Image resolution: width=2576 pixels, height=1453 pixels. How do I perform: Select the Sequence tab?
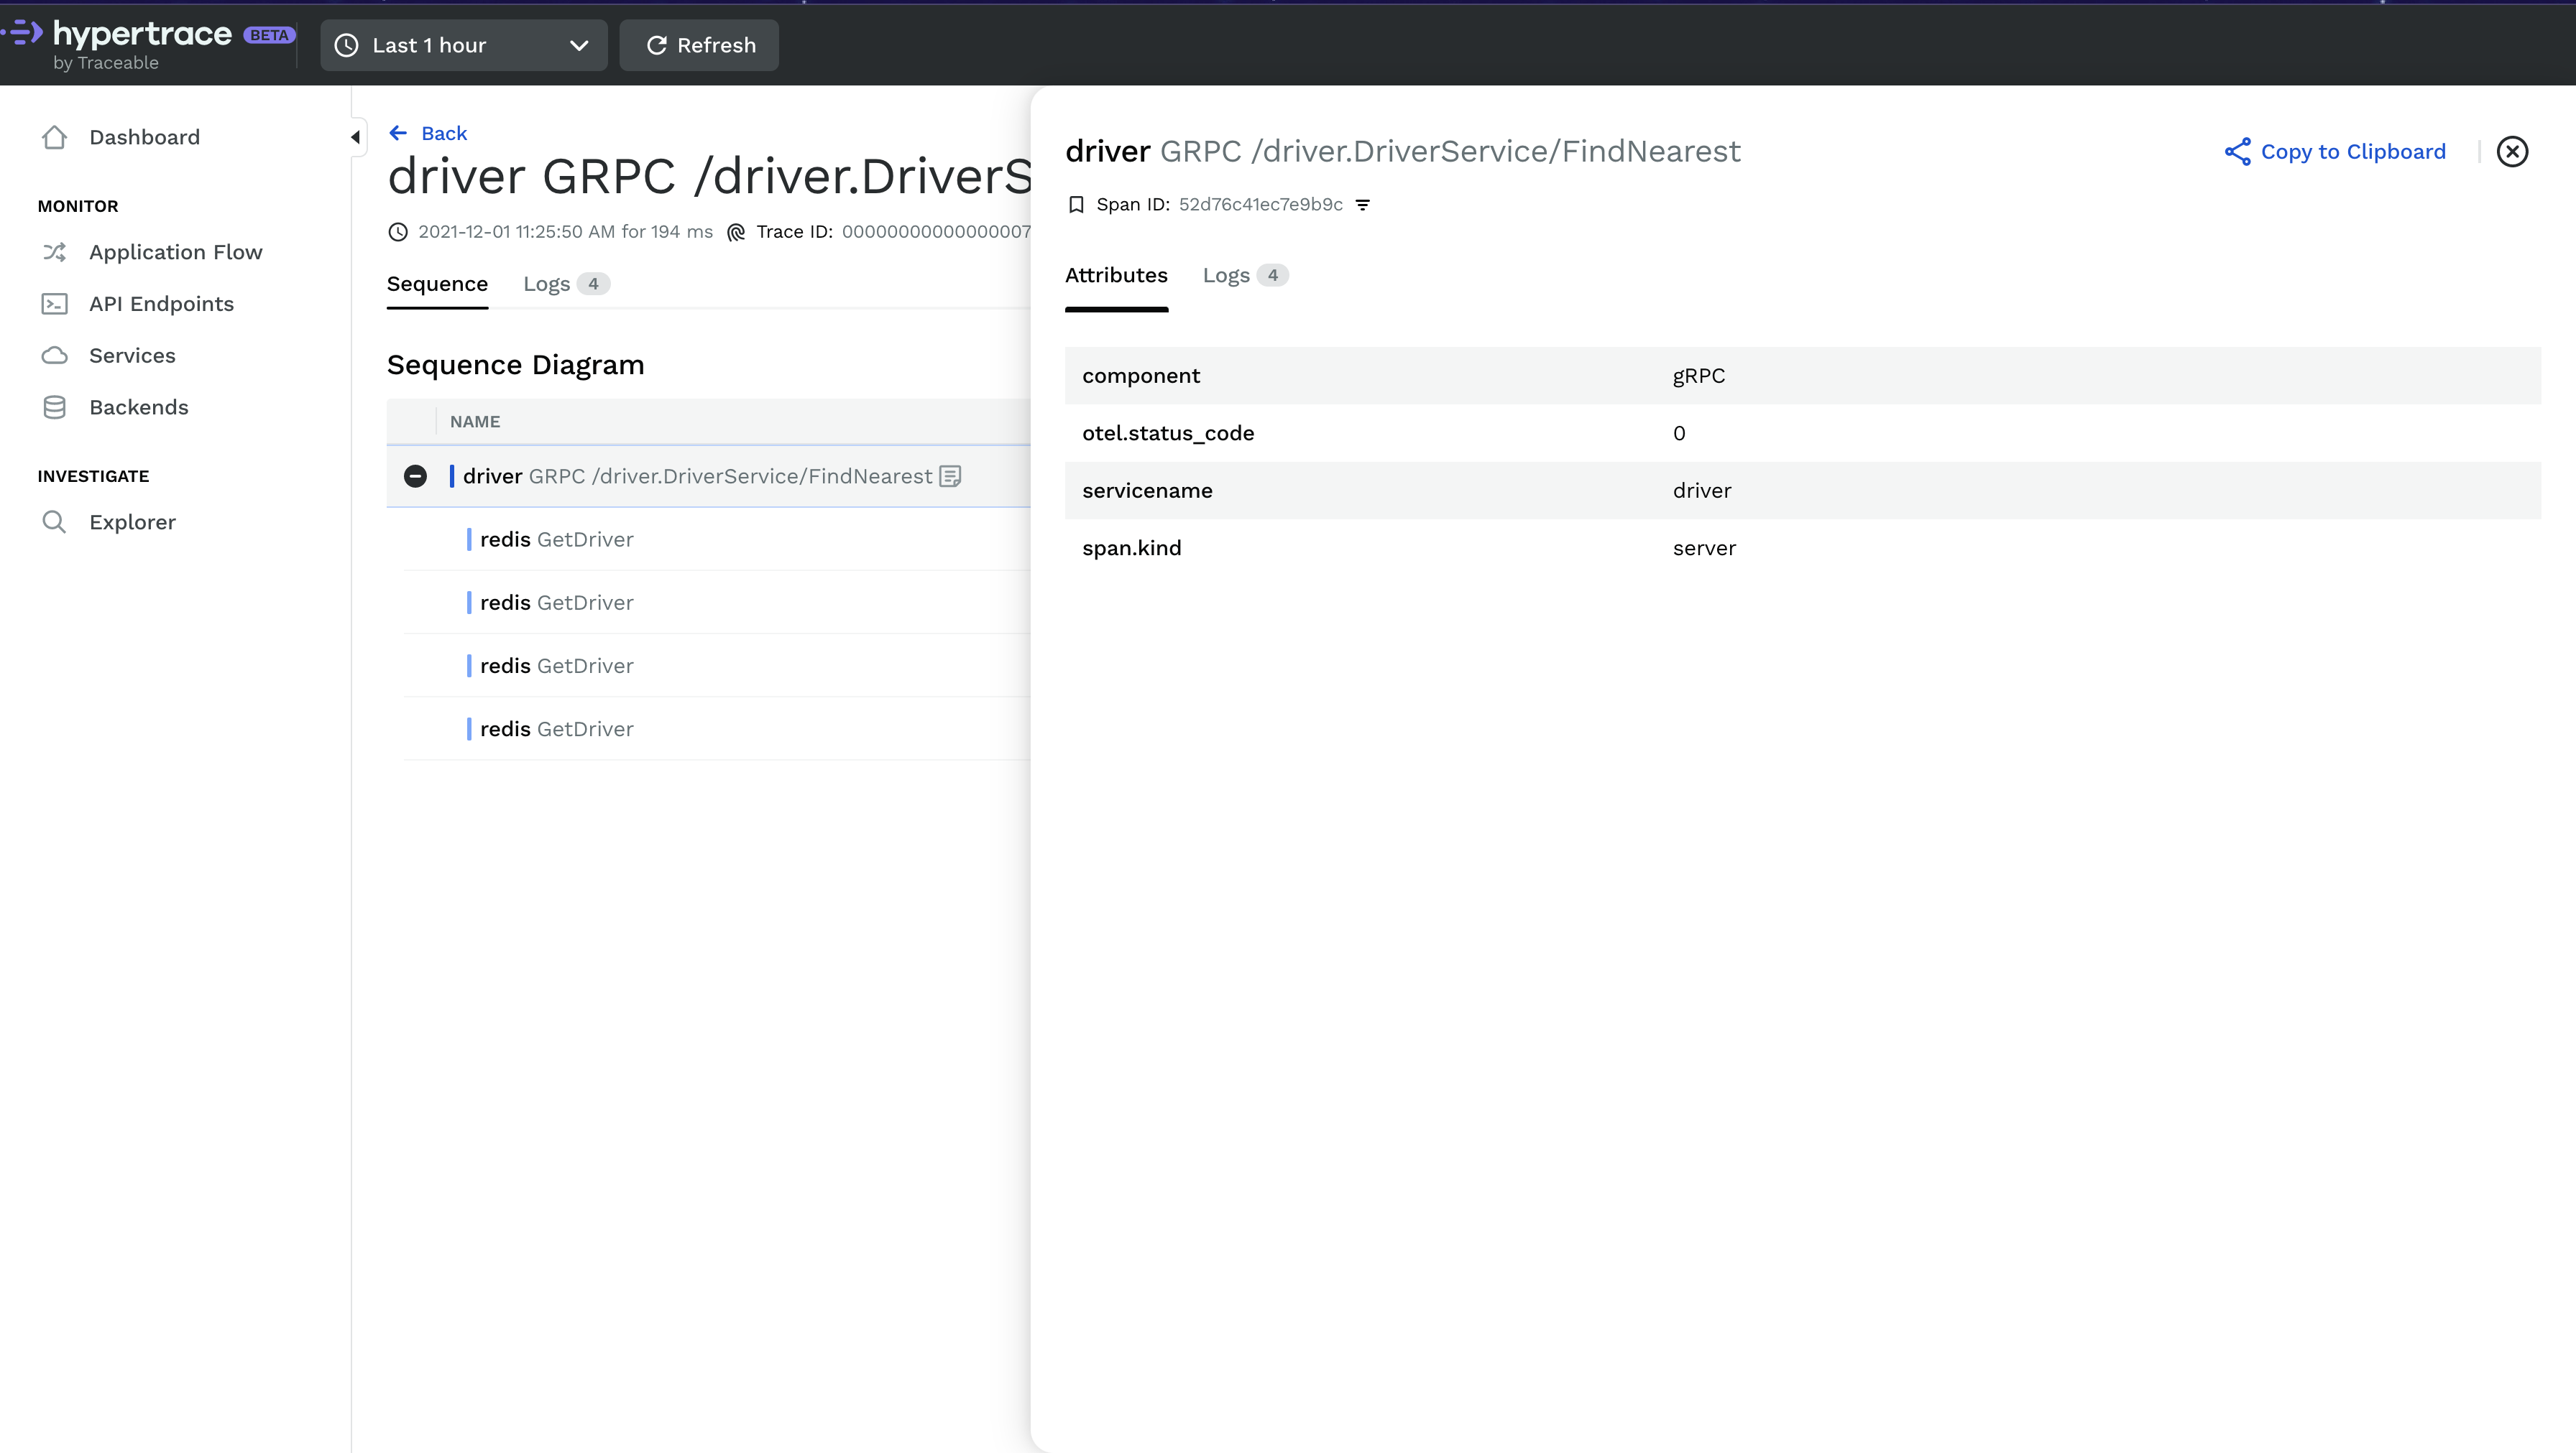(437, 284)
